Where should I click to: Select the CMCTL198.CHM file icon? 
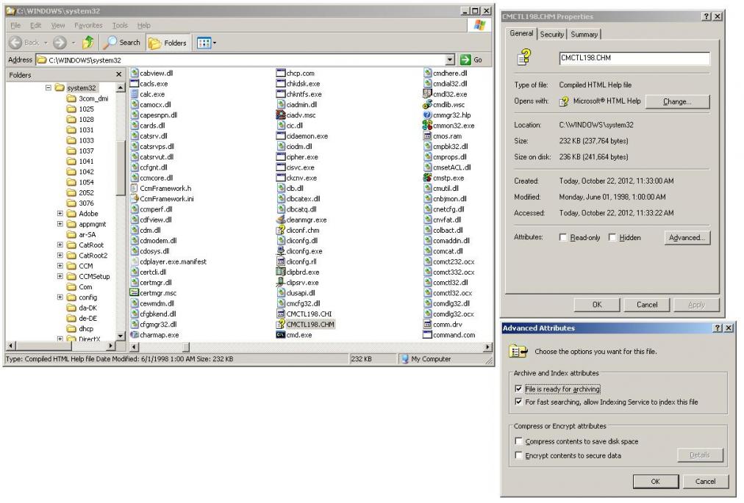pyautogui.click(x=280, y=325)
